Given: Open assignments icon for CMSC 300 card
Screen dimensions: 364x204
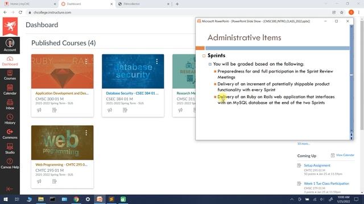Looking at the screenshot, I should click(55, 110).
